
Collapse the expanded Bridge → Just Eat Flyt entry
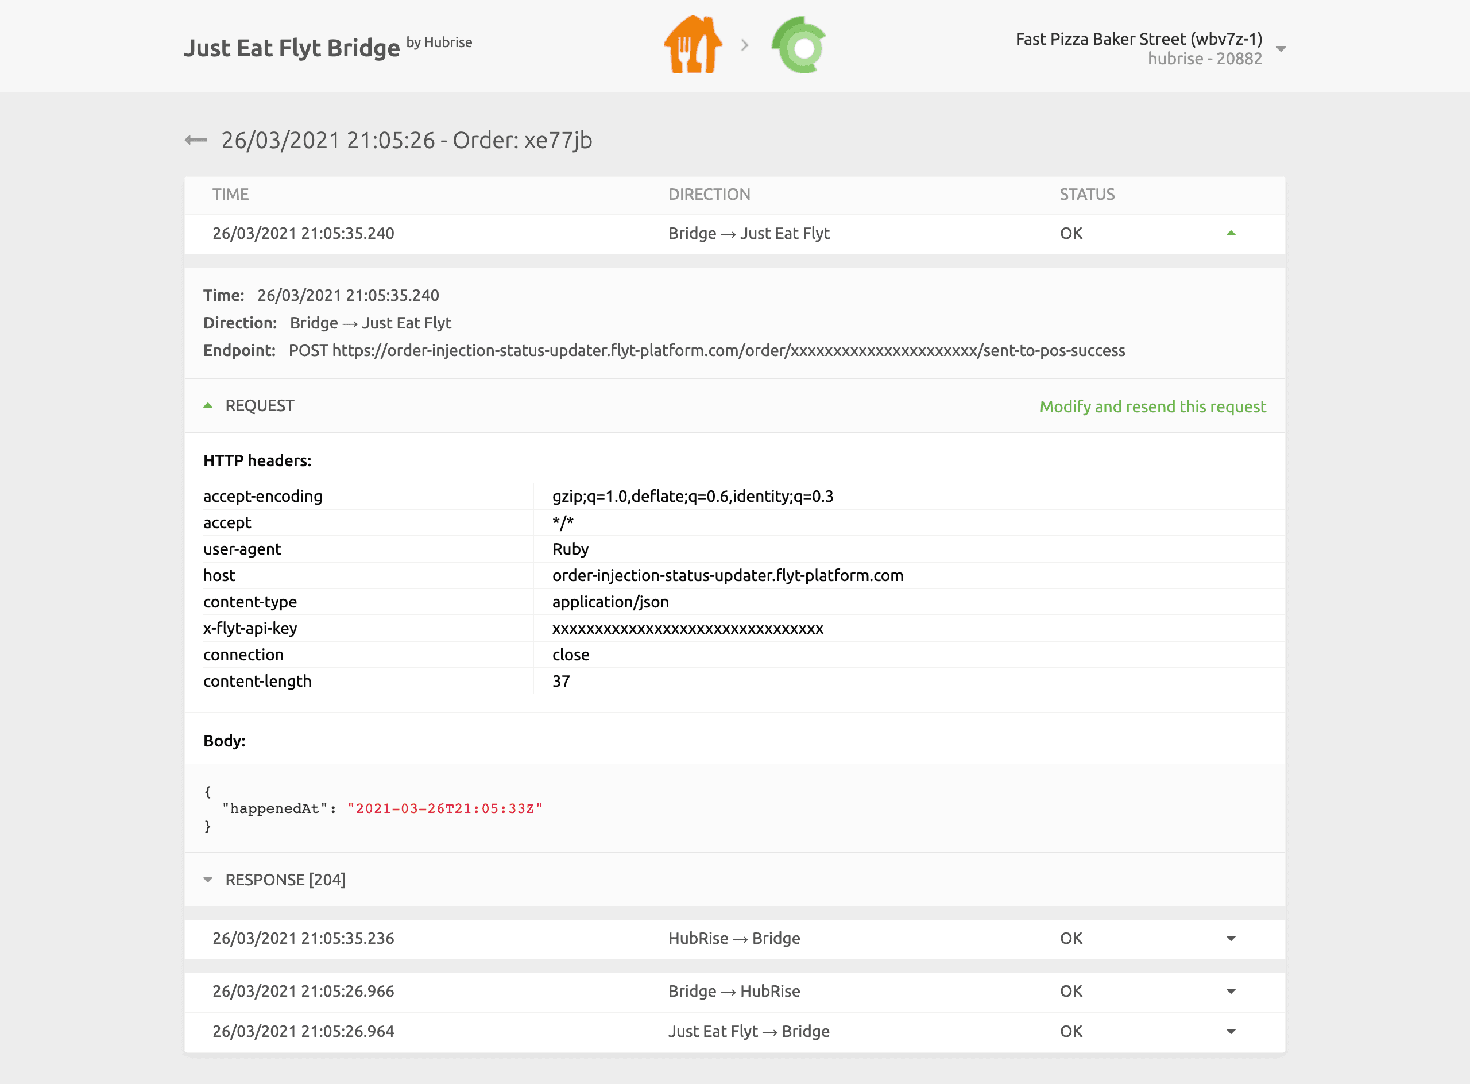1232,233
